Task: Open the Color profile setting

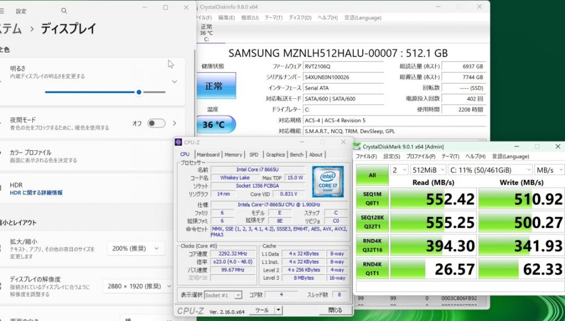Action: coord(93,156)
